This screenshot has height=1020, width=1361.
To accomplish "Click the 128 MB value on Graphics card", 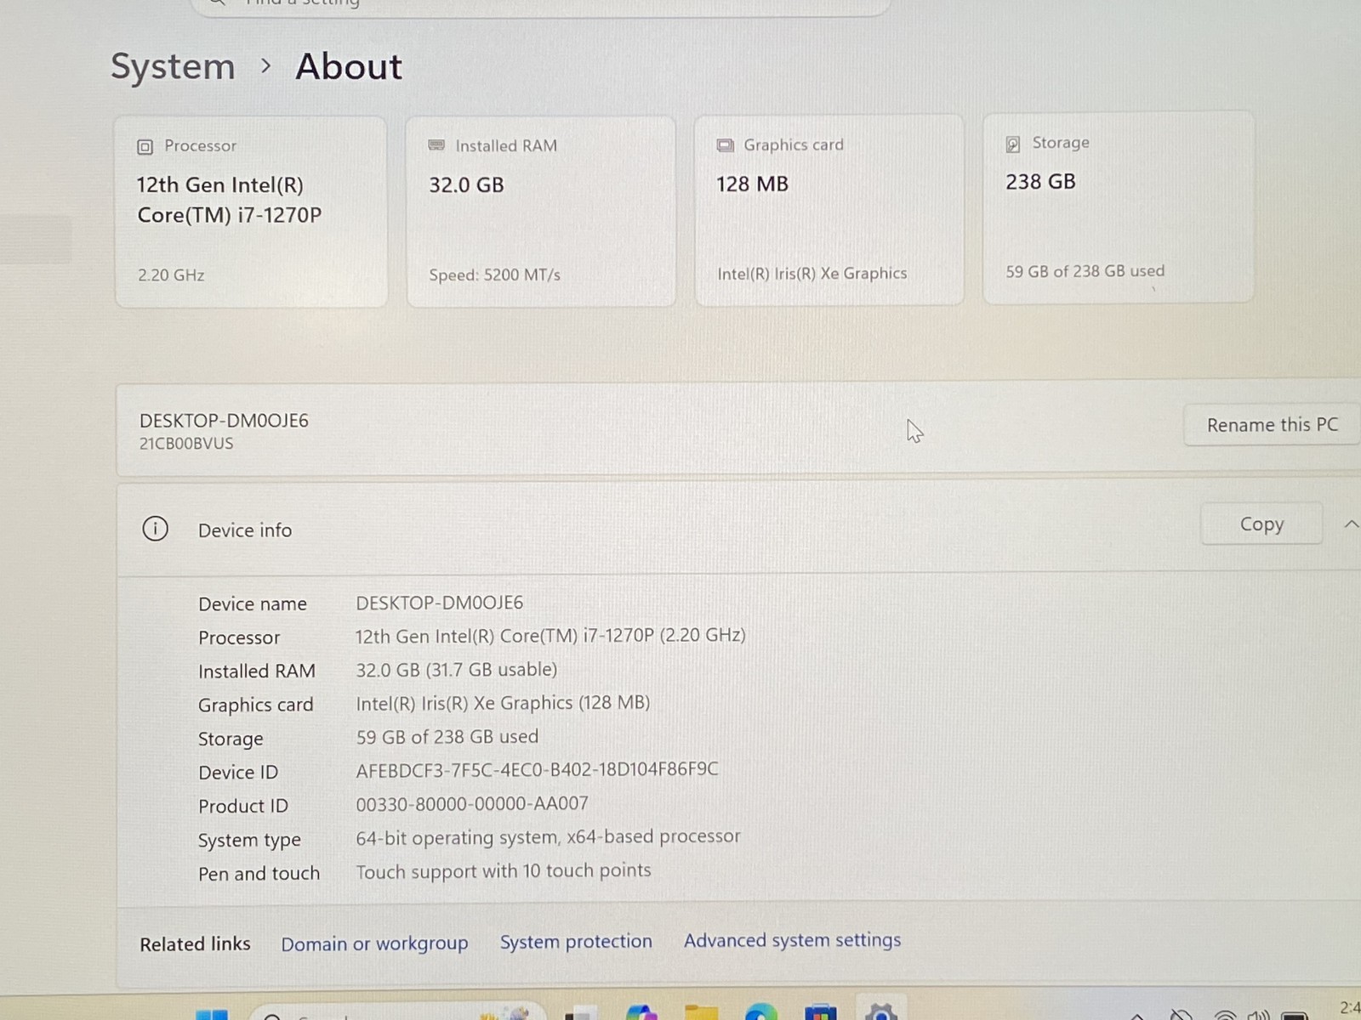I will coord(752,184).
